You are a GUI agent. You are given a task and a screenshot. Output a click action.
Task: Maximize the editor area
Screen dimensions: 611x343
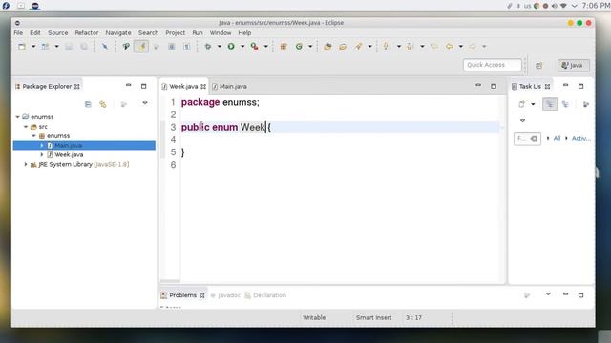tap(494, 86)
